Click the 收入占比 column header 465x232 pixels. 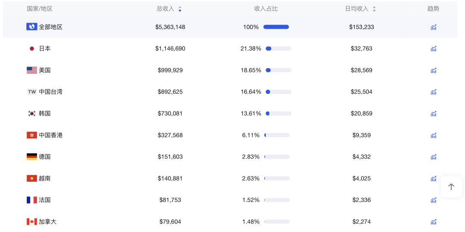point(266,9)
